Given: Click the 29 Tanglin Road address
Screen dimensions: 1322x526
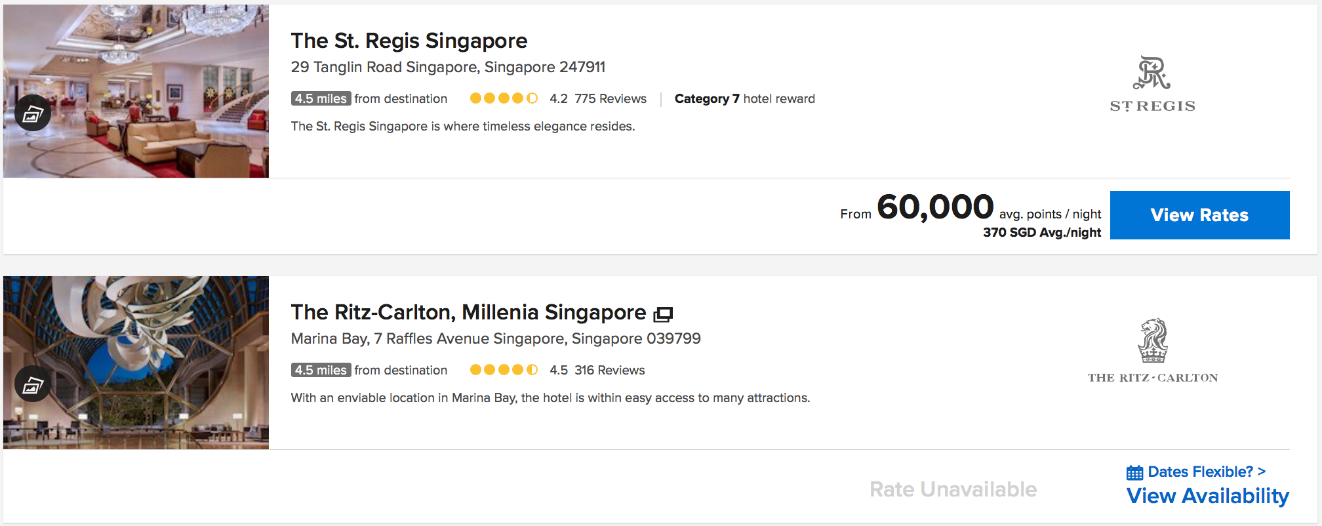Looking at the screenshot, I should [448, 67].
